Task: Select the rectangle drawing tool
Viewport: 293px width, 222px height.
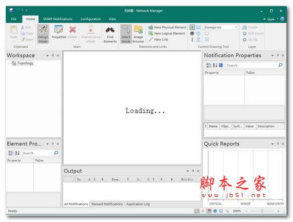Action: (x=198, y=27)
